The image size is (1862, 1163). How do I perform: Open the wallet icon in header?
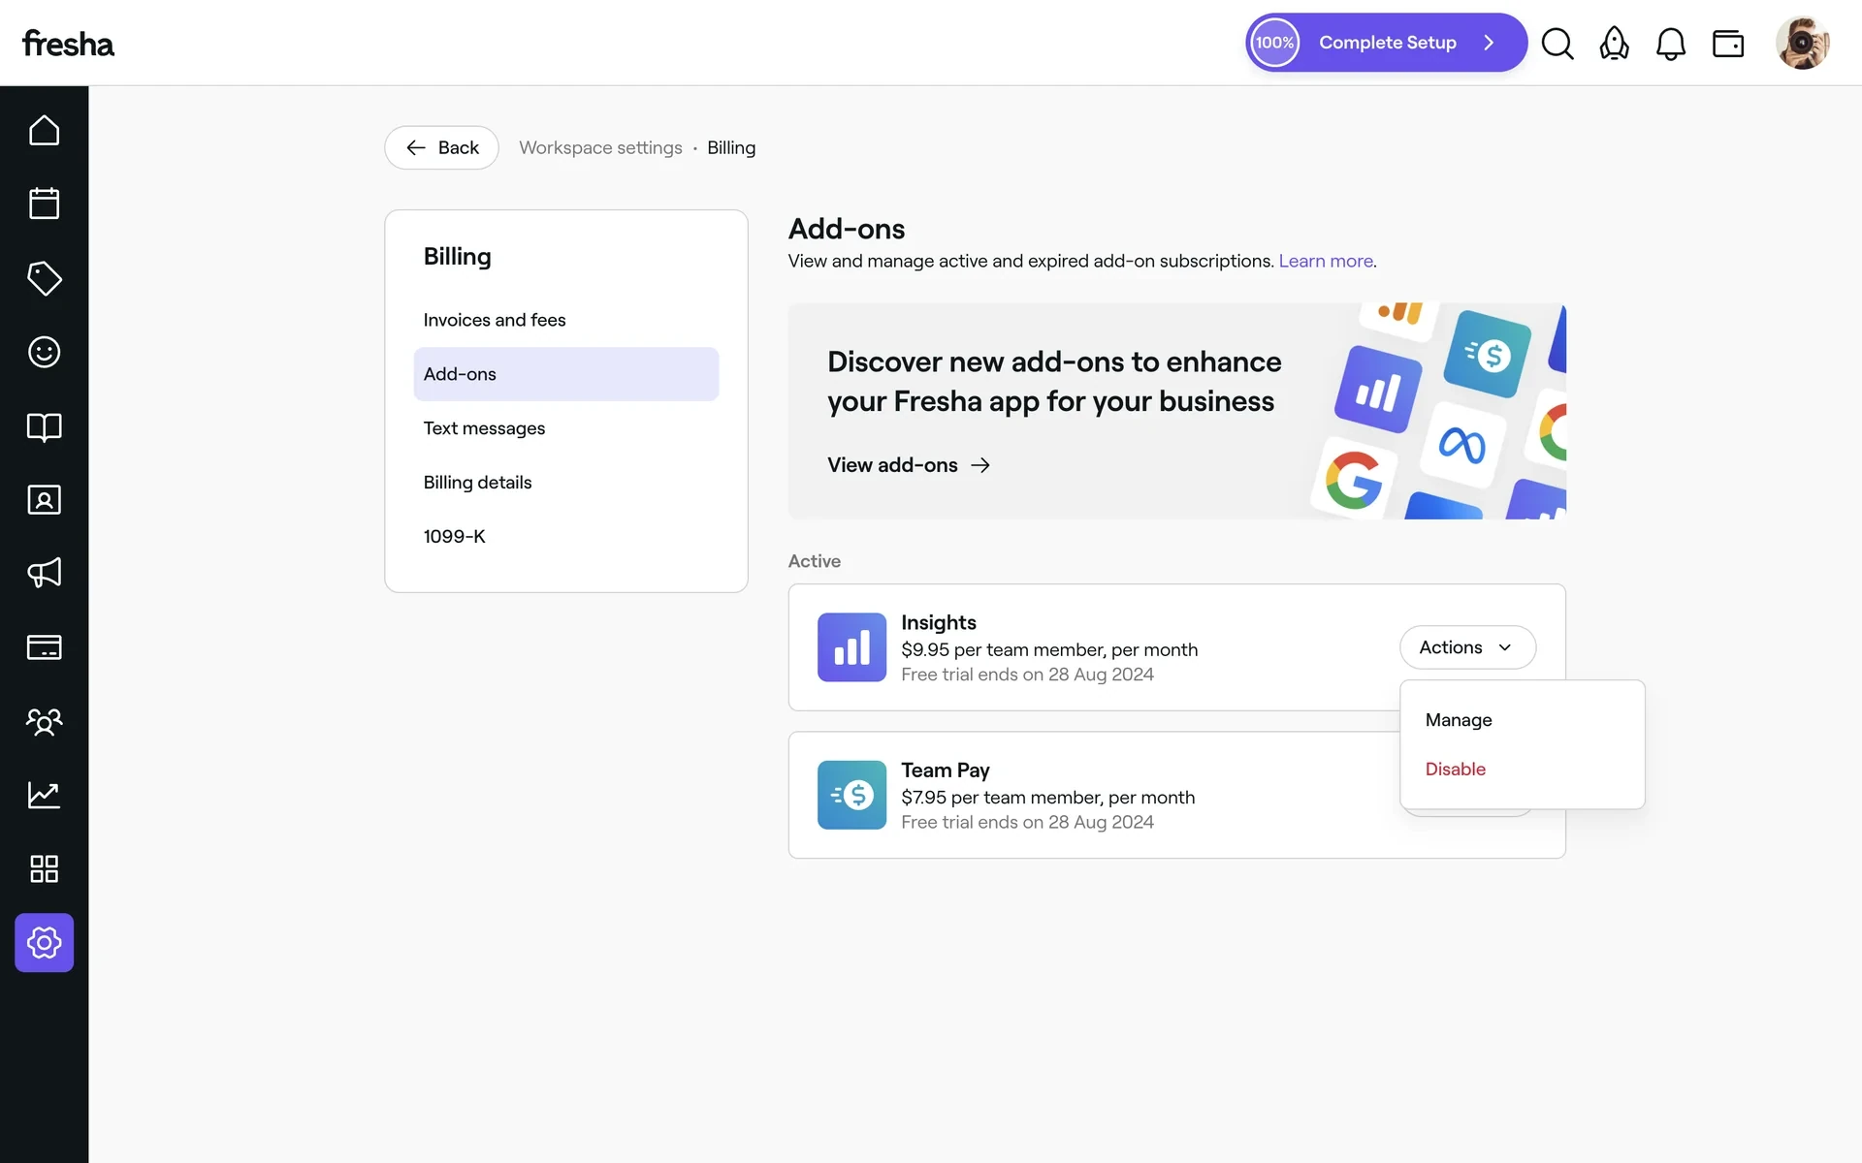[x=1728, y=44]
